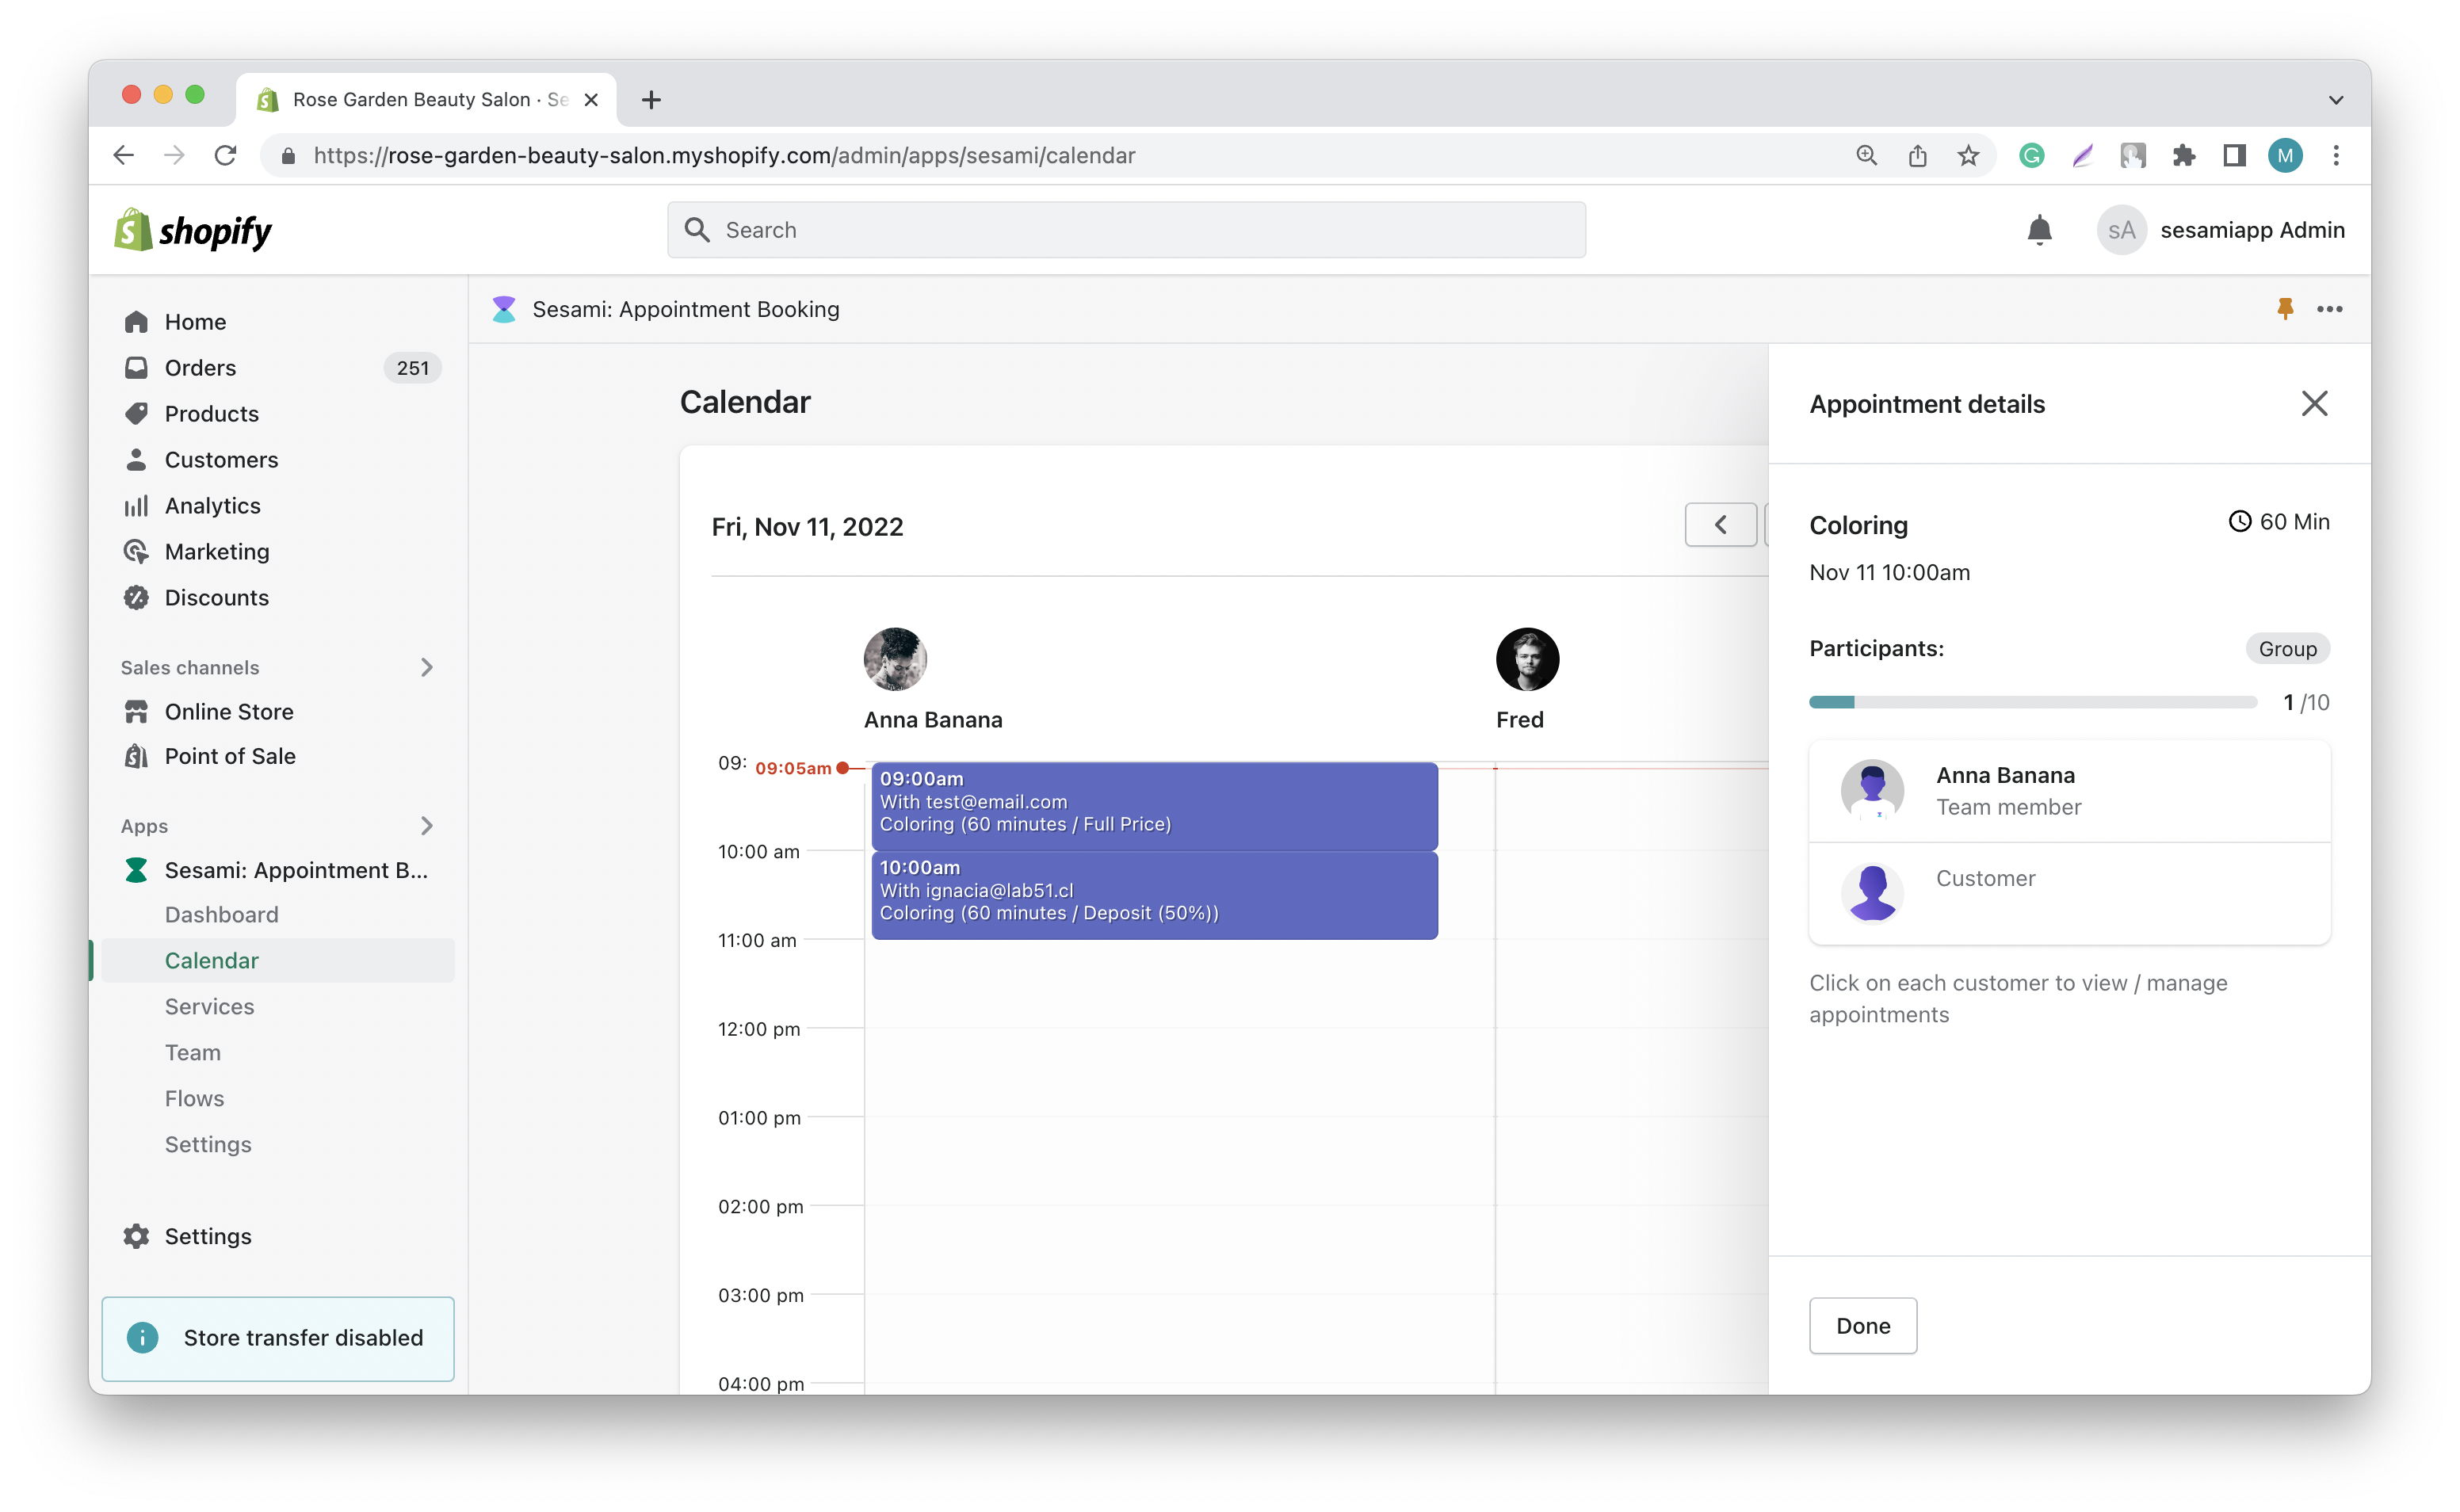
Task: Select the Rose Garden Beauty Salon tab
Action: coord(427,99)
